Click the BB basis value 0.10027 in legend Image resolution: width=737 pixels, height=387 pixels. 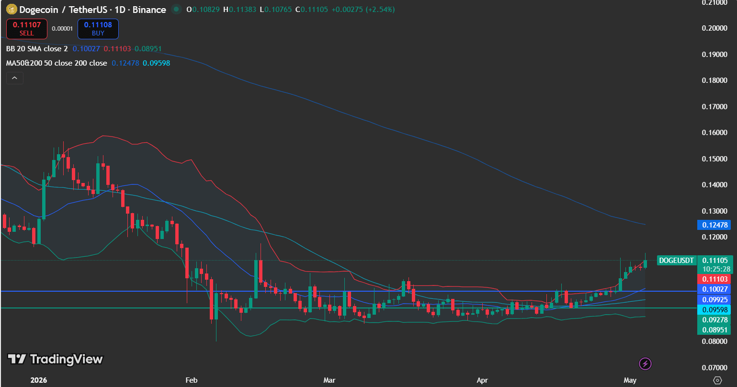coord(86,49)
